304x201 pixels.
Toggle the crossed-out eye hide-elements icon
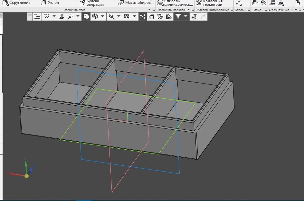tap(111, 16)
